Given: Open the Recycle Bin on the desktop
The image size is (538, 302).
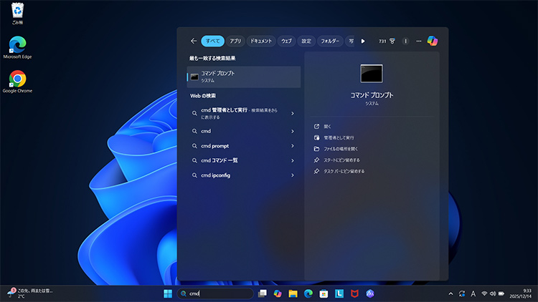Looking at the screenshot, I should coord(17,11).
